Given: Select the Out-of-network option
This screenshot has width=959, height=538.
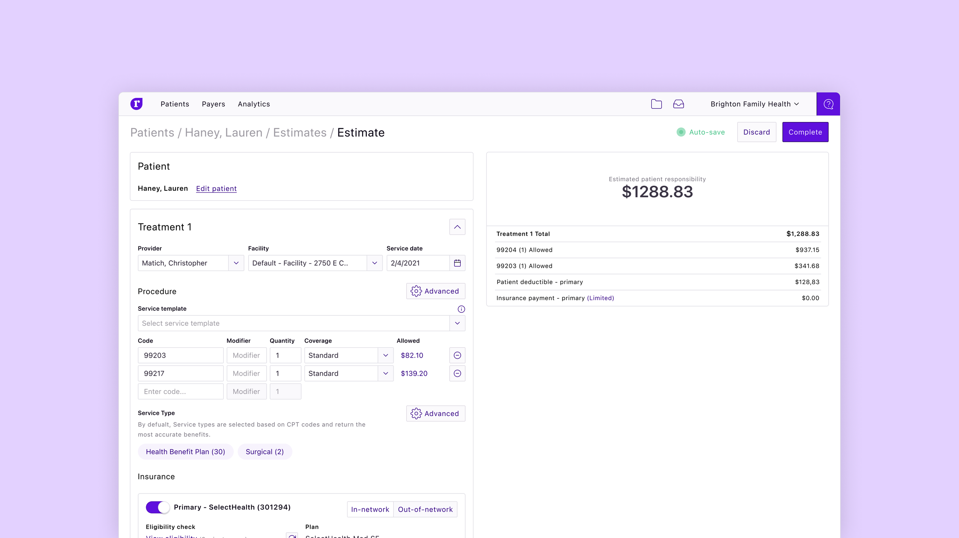Looking at the screenshot, I should (x=425, y=510).
